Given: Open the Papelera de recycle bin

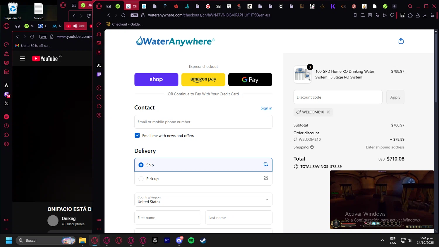Looking at the screenshot, I should [13, 11].
